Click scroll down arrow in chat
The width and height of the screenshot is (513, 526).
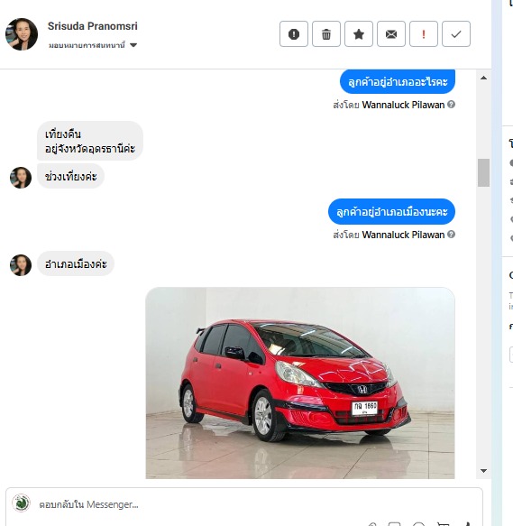point(483,471)
